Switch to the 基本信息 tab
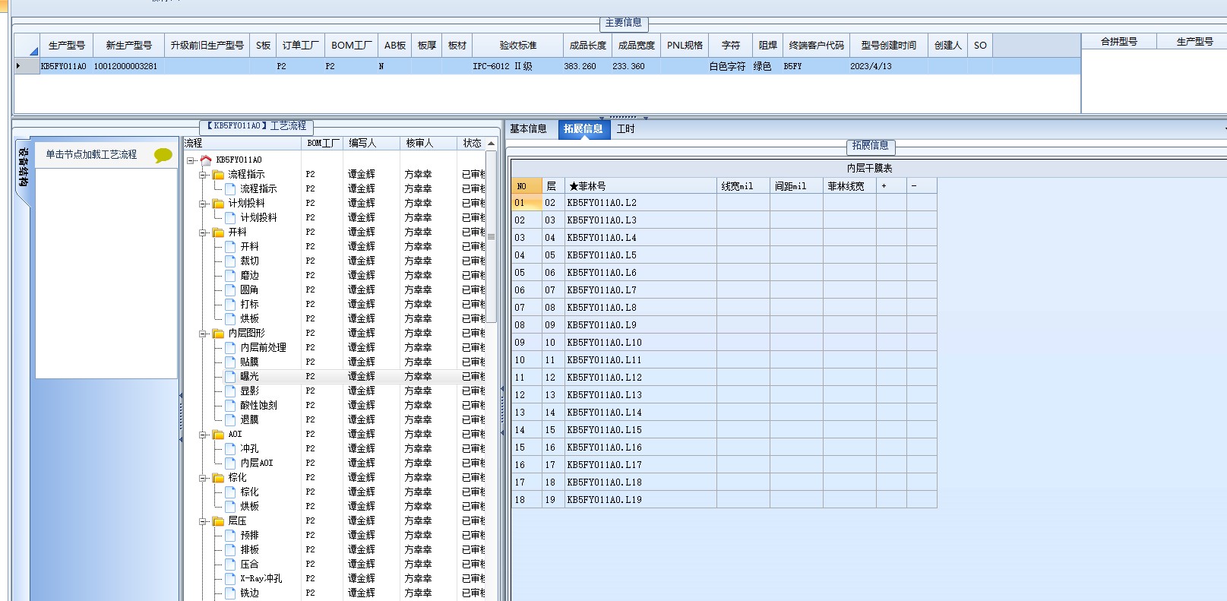 point(529,129)
